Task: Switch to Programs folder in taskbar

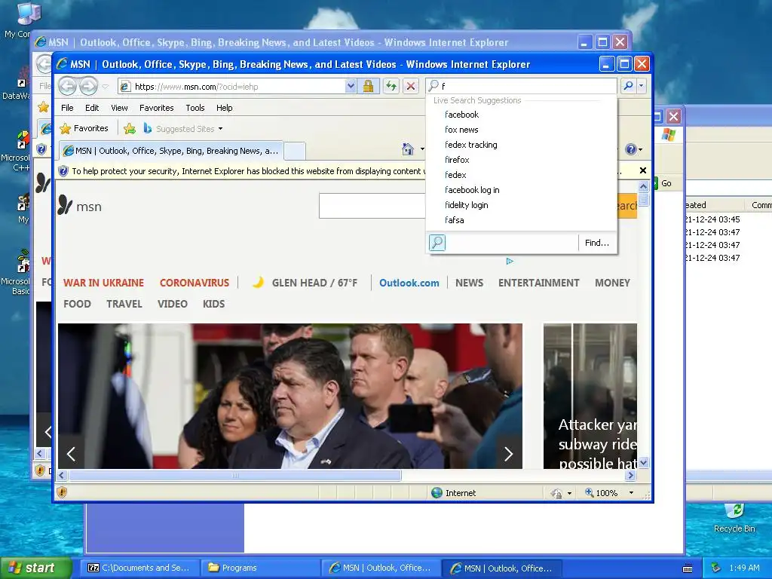Action: coord(260,568)
